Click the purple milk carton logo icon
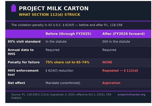Image resolution: width=152 pixels, height=106 pixels. click(x=14, y=8)
